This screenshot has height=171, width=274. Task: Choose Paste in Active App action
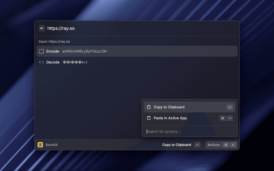pyautogui.click(x=170, y=118)
